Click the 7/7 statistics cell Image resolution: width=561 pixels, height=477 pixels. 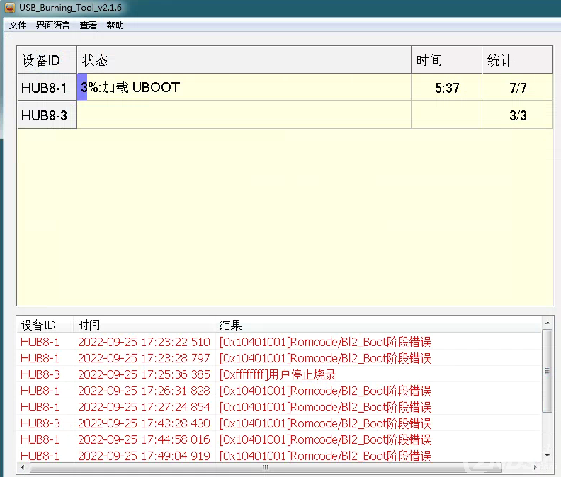click(x=517, y=88)
